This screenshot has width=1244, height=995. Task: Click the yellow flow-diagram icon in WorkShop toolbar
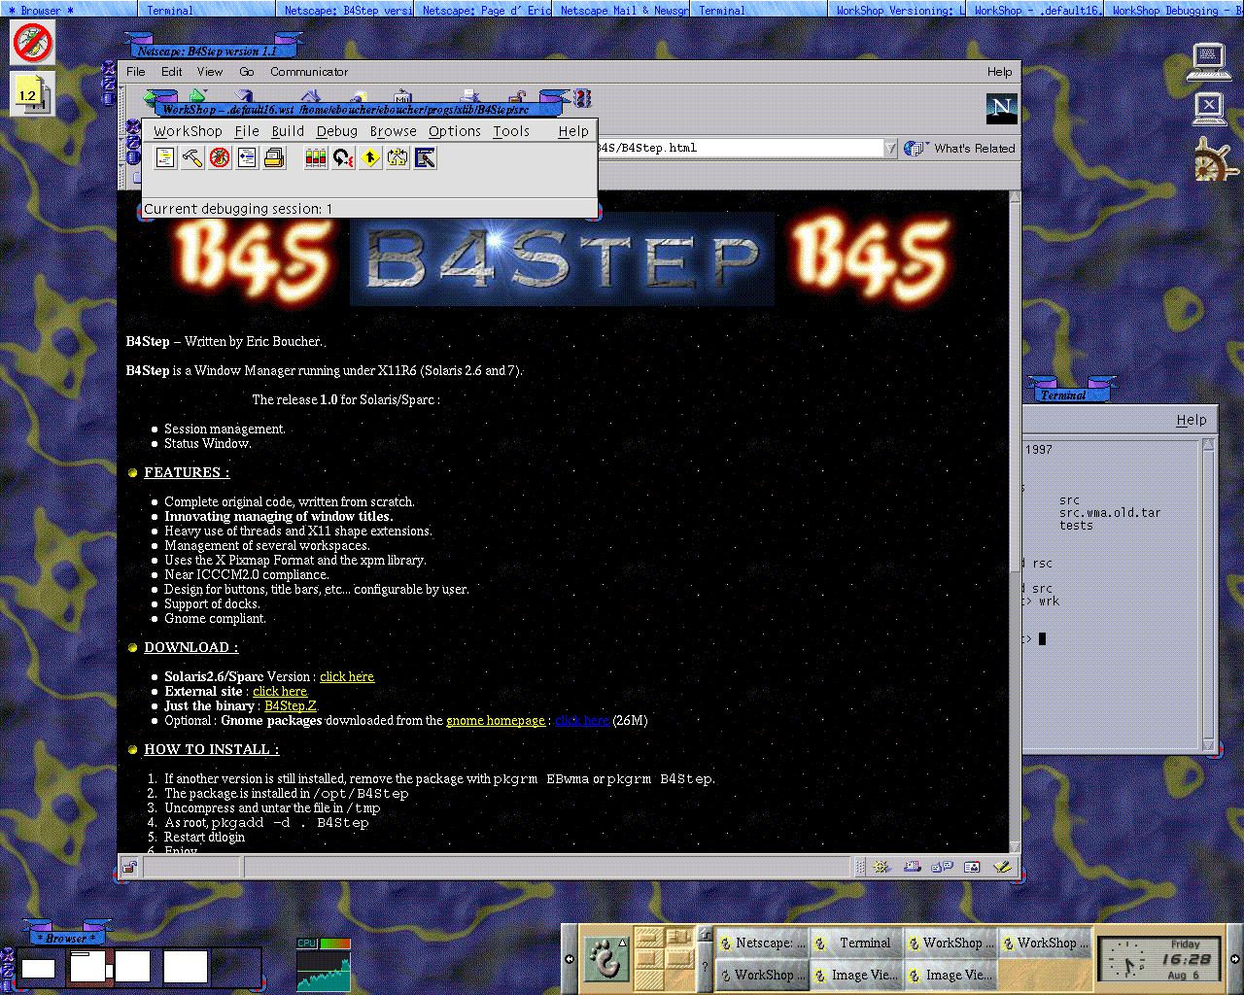tap(397, 157)
